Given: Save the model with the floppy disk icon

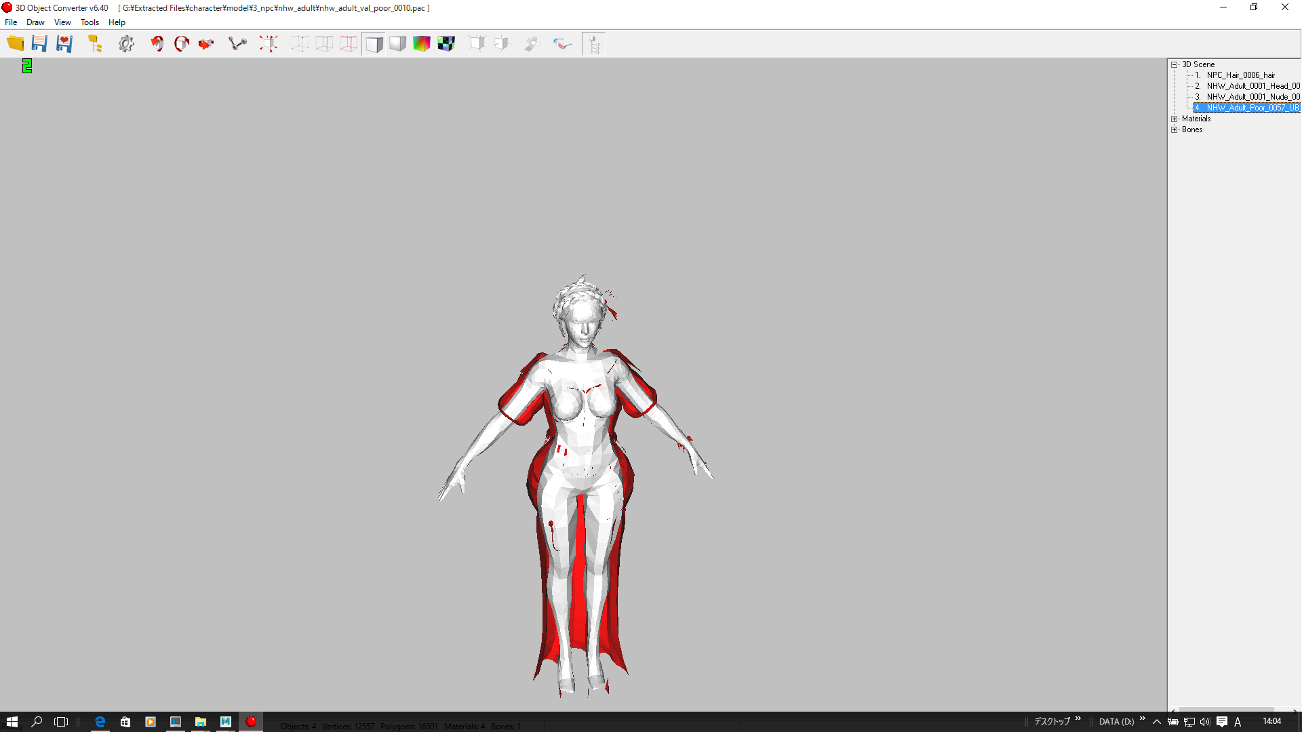Looking at the screenshot, I should [39, 44].
